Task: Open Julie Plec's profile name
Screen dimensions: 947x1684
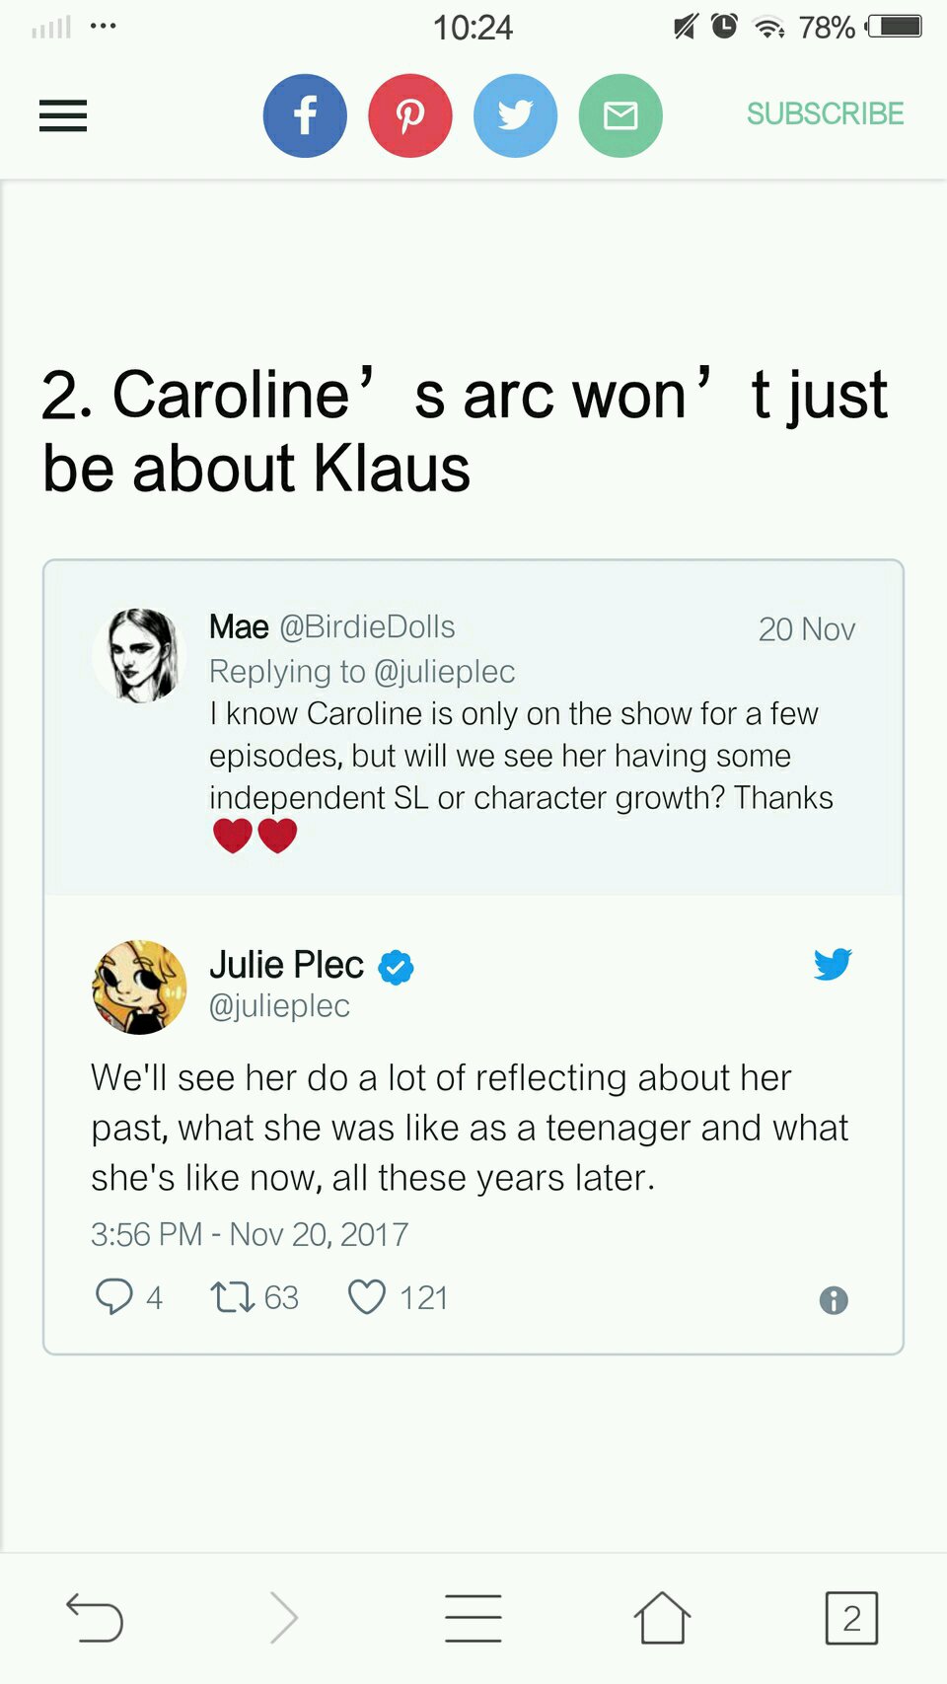Action: (286, 965)
